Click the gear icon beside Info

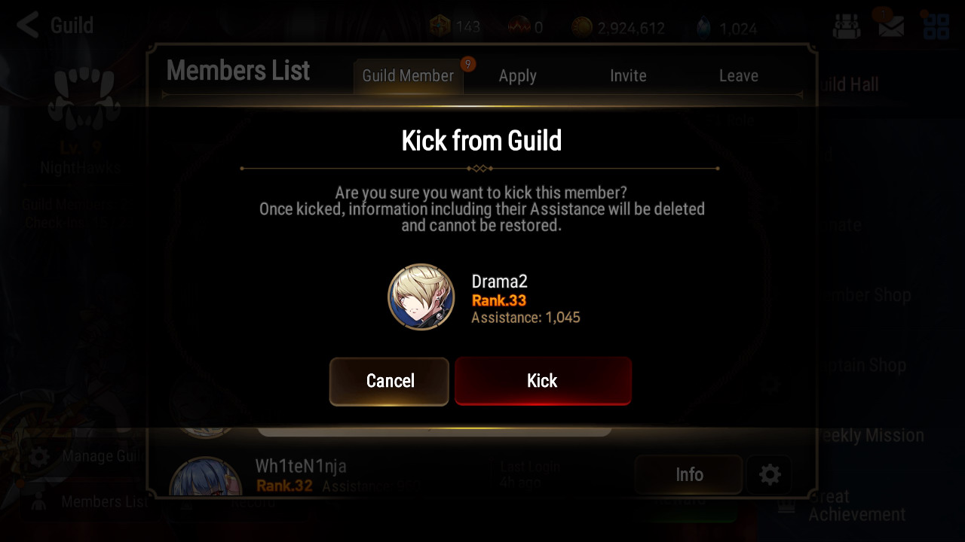tap(769, 475)
